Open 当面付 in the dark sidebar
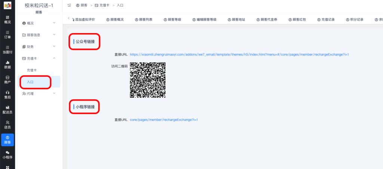The width and height of the screenshot is (383, 169). pyautogui.click(x=7, y=50)
